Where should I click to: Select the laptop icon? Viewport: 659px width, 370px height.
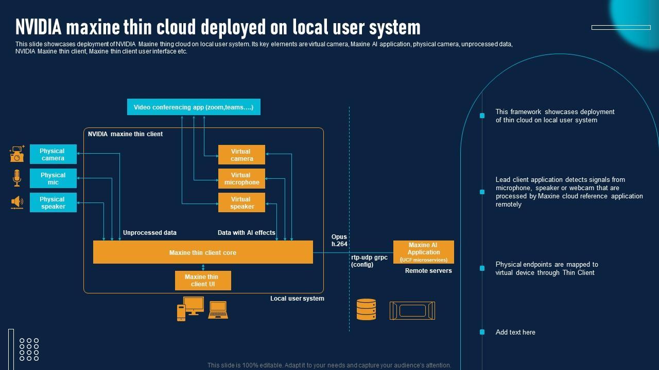218,310
